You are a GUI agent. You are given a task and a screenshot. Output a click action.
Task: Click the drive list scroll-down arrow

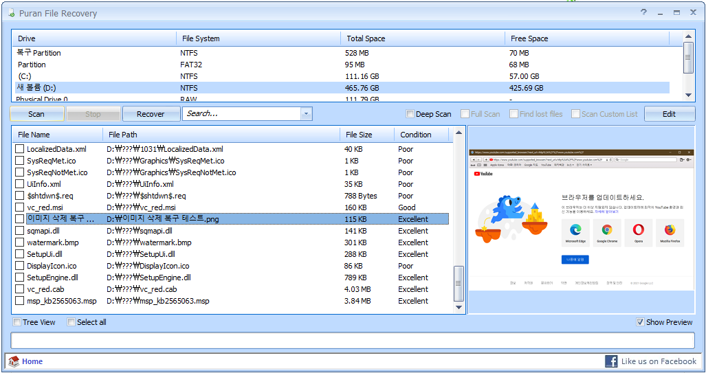pos(688,95)
